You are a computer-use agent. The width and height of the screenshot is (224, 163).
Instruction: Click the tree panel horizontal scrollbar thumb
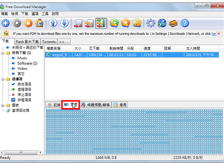(x=21, y=153)
